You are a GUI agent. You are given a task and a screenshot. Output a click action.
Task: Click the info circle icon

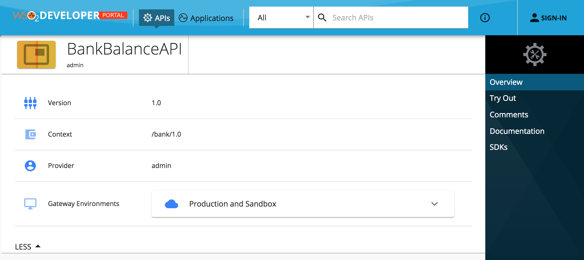[x=485, y=18]
